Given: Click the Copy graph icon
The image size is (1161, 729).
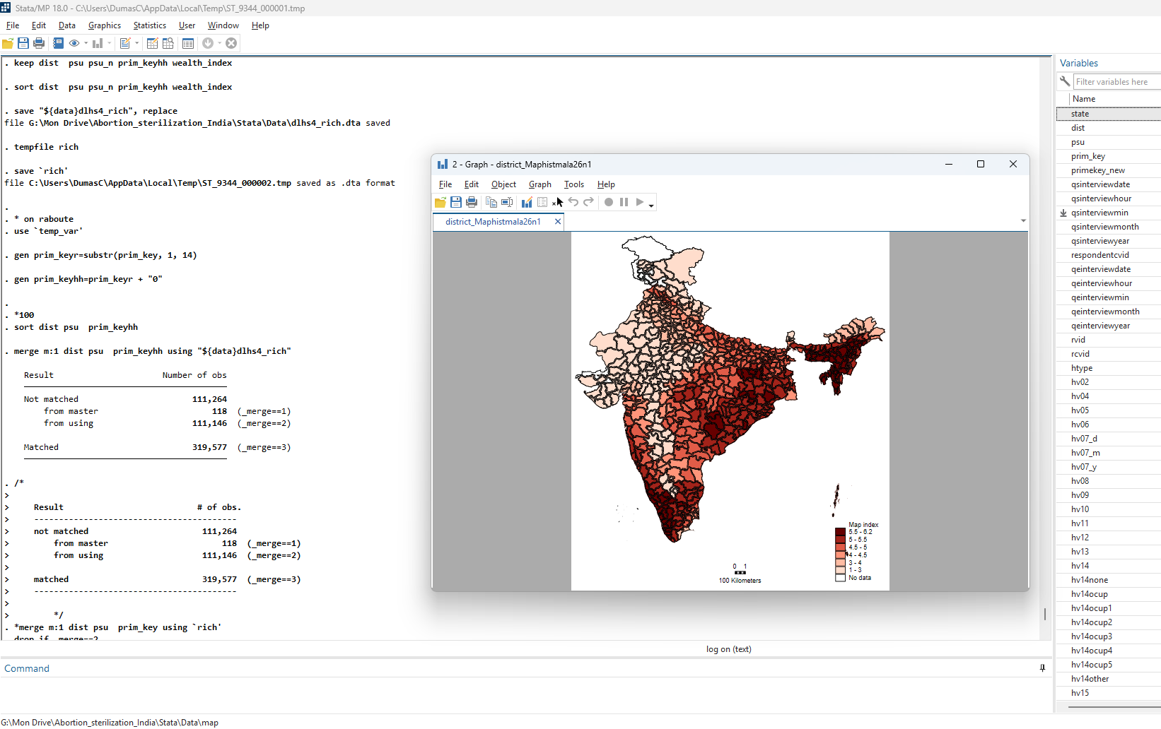Looking at the screenshot, I should (x=491, y=202).
